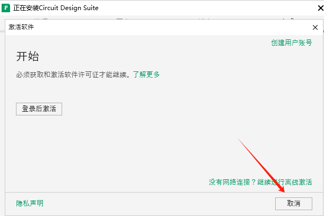This screenshot has width=324, height=216.
Task: Cancel activation with the 取消 button
Action: (x=293, y=203)
